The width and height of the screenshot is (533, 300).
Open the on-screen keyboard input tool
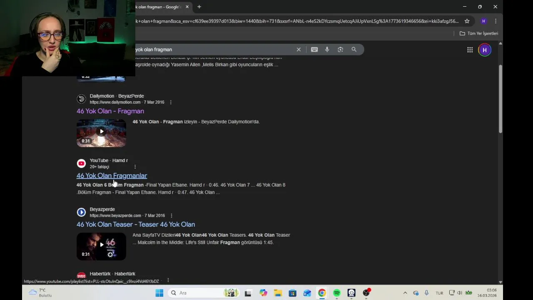coord(314,50)
